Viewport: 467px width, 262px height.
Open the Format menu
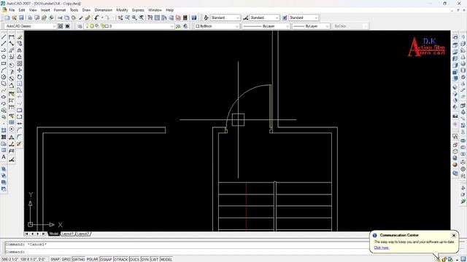[60, 10]
